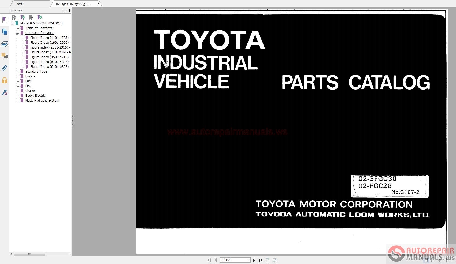Close the 02-3fgc30 02-fgc28 document tab
Image resolution: width=456 pixels, height=264 pixels.
point(98,4)
